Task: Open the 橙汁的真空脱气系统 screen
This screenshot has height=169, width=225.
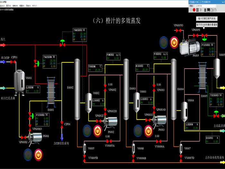Action: [207, 19]
